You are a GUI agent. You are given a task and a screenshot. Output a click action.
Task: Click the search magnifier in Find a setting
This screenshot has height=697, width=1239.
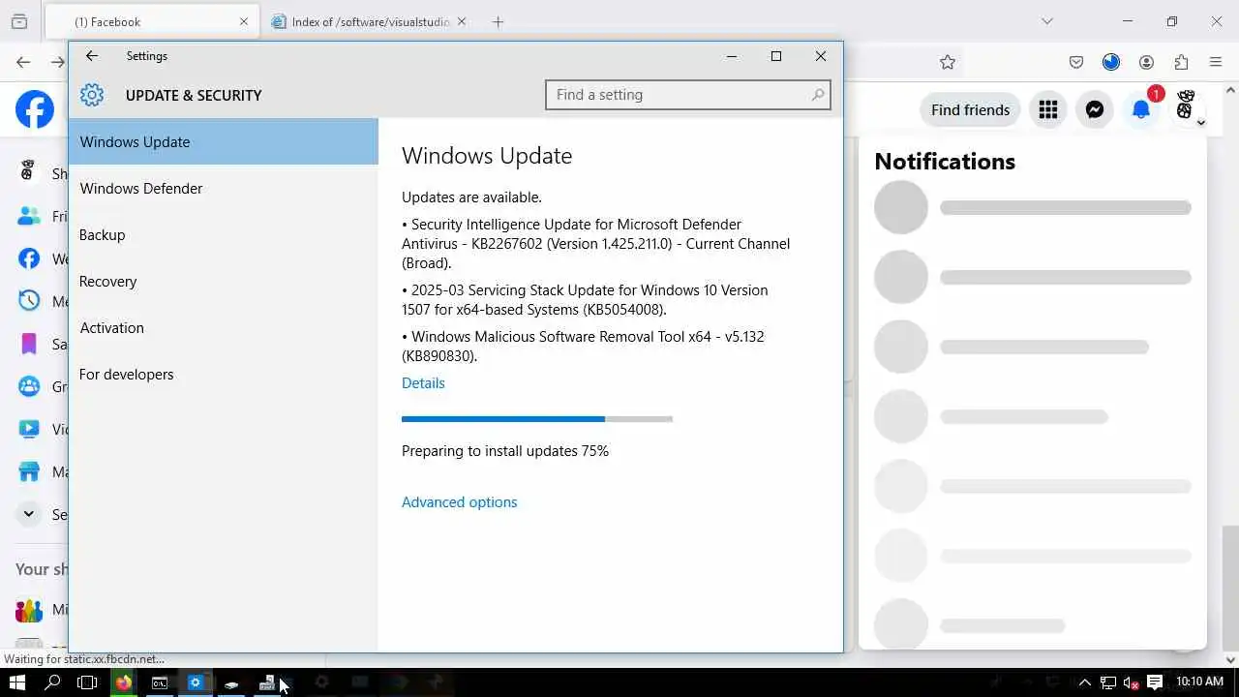818,95
